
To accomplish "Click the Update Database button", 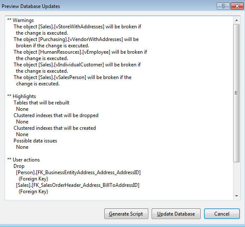I will pyautogui.click(x=176, y=214).
